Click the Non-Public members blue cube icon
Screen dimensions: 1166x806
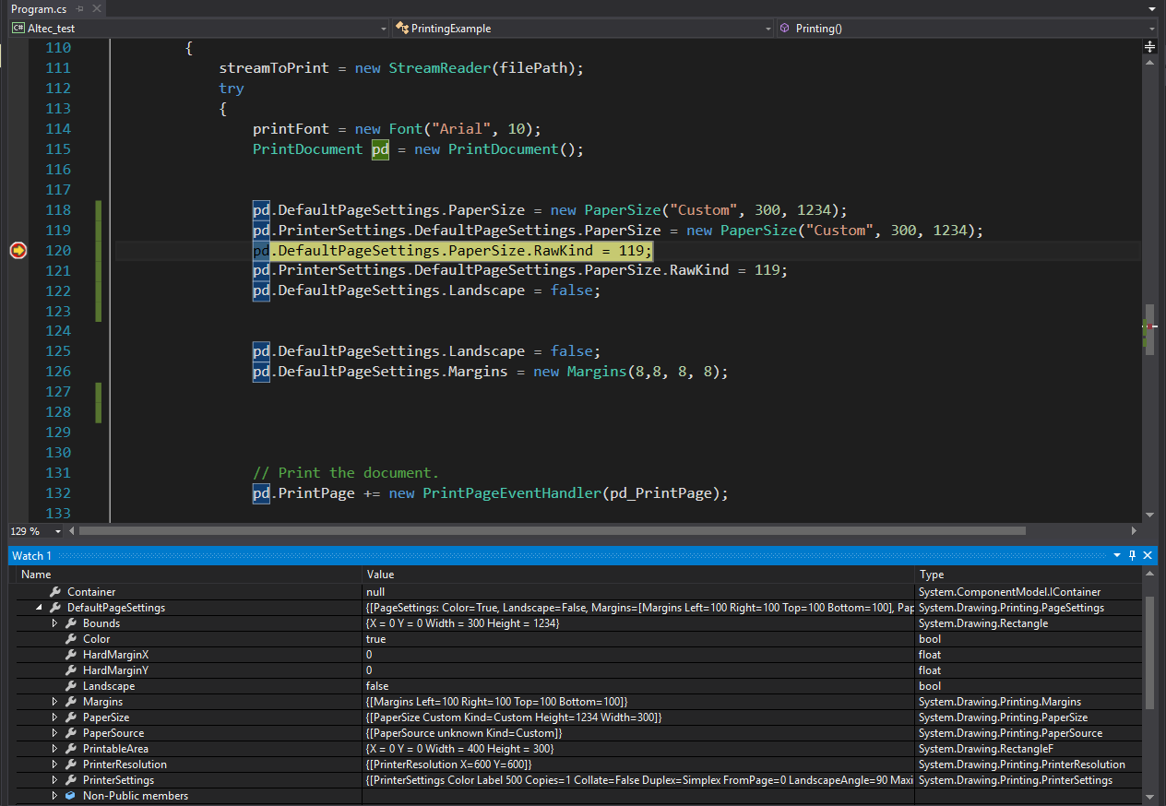tap(71, 796)
